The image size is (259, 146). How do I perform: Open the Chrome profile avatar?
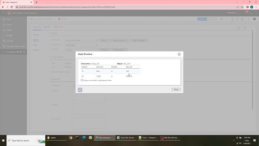click(252, 7)
